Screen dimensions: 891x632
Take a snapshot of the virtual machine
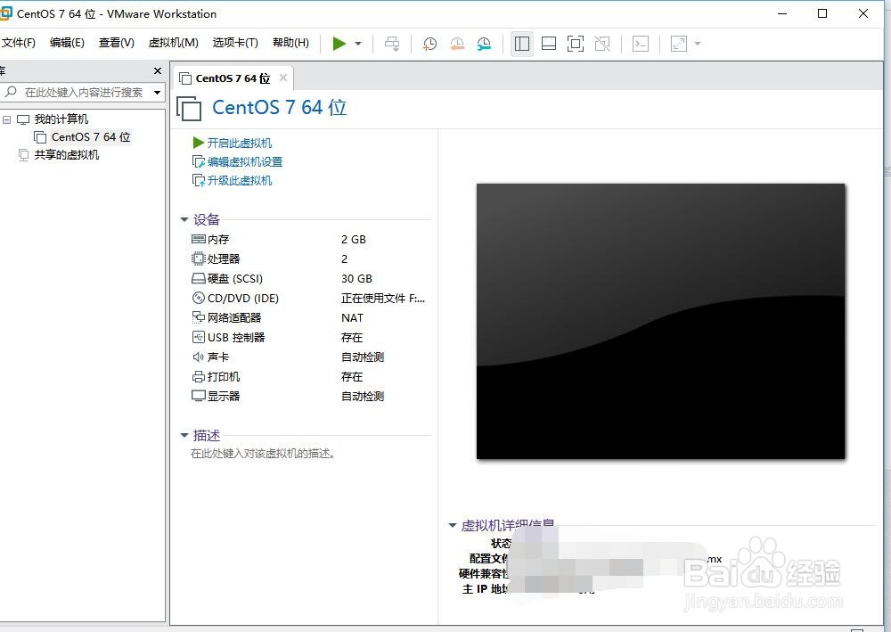click(x=429, y=43)
